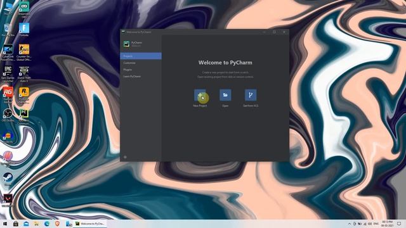Open Microsoft Store from taskbar
The image size is (406, 228).
pyautogui.click(x=15, y=224)
